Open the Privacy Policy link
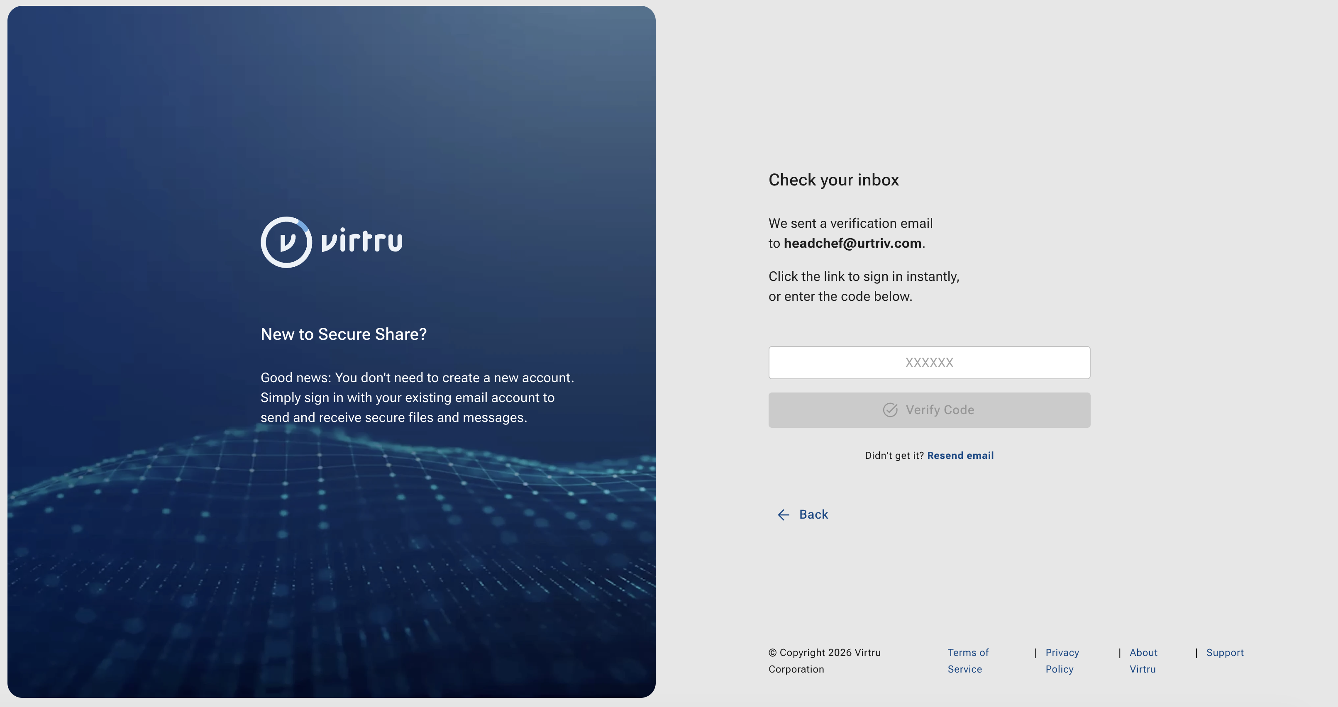This screenshot has height=707, width=1338. click(1062, 661)
